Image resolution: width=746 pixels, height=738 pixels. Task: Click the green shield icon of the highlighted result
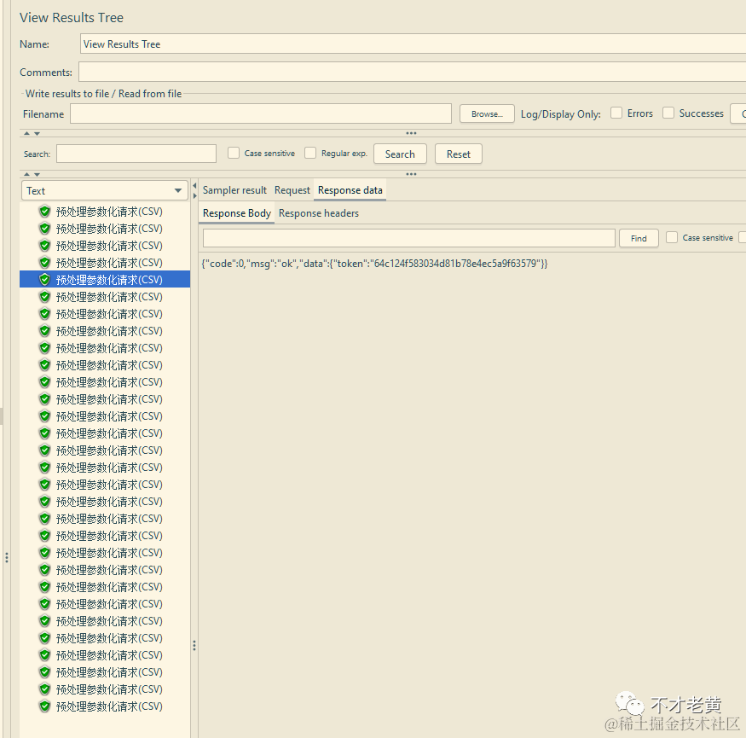[x=44, y=280]
